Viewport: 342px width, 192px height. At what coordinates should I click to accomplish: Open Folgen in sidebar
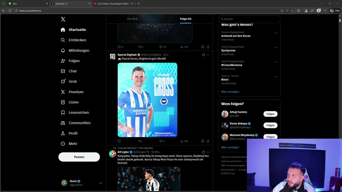pyautogui.click(x=70, y=61)
